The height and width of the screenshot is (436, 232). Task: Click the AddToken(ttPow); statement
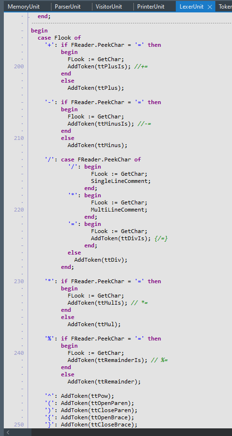[x=87, y=396]
